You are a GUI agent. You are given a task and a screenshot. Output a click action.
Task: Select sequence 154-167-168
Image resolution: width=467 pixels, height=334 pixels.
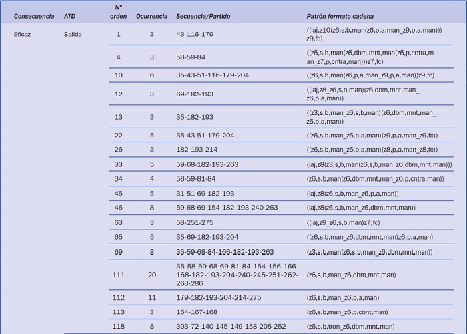(197, 312)
